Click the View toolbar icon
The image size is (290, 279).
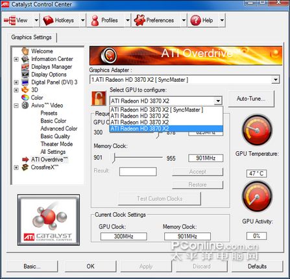10,21
